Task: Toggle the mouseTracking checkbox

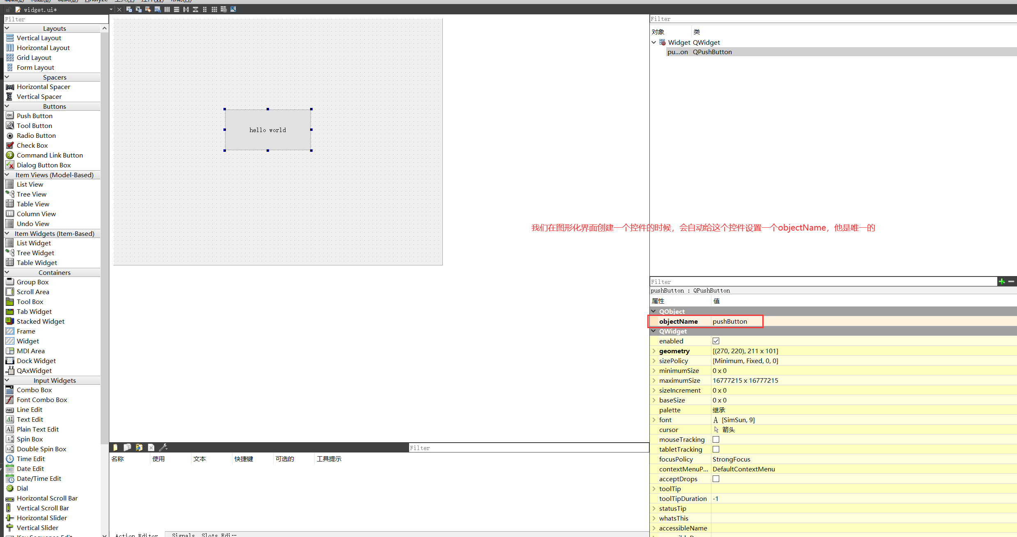Action: click(x=716, y=439)
